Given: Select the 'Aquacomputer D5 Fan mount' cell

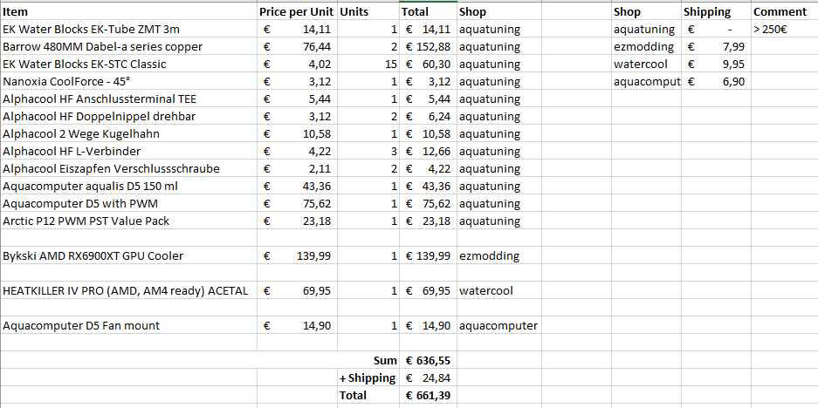Looking at the screenshot, I should (x=128, y=326).
